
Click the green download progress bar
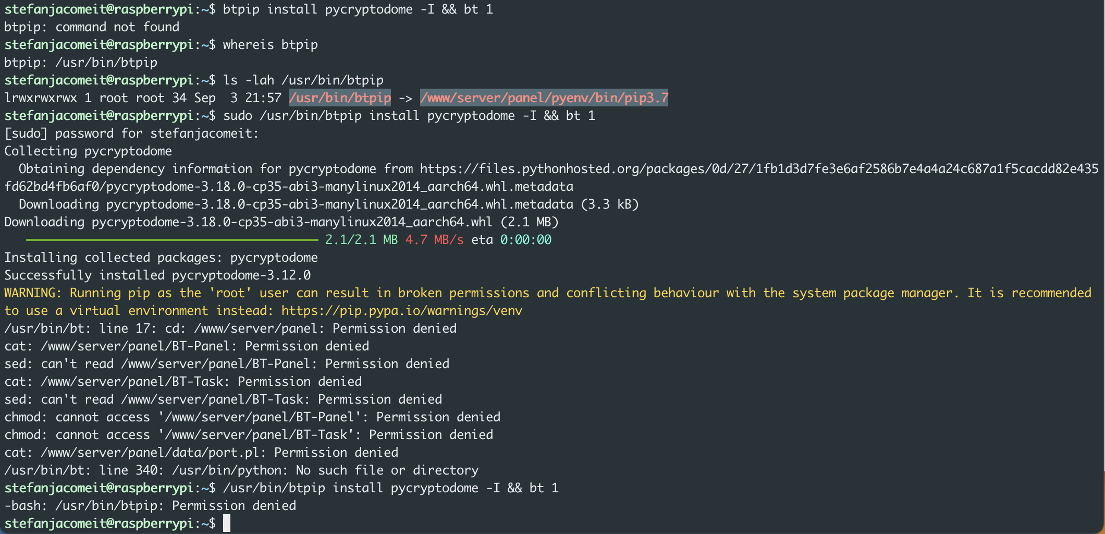[172, 240]
